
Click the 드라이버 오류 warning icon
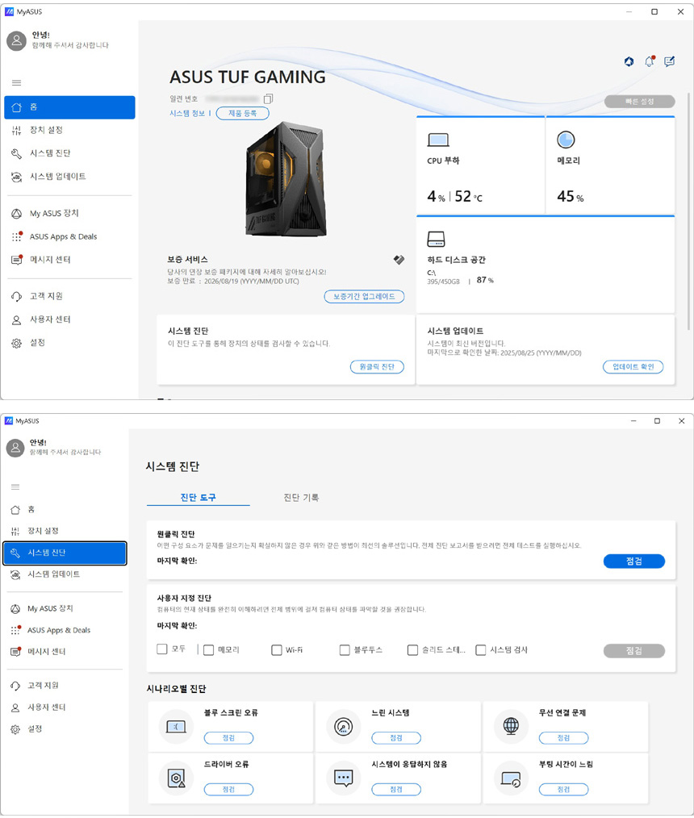click(175, 778)
